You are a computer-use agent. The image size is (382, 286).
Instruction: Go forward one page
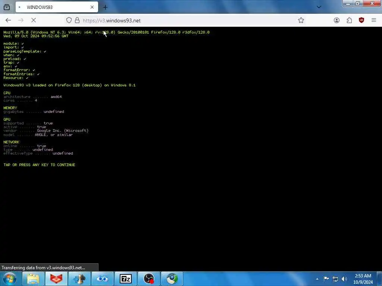point(21,20)
